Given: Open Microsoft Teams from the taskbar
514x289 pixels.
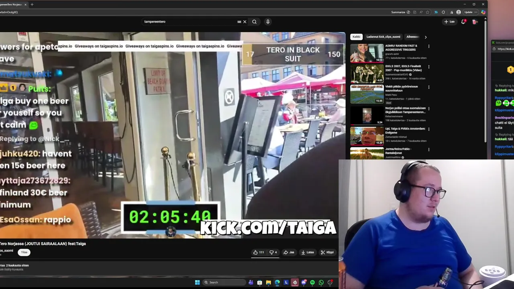Looking at the screenshot, I should point(251,283).
